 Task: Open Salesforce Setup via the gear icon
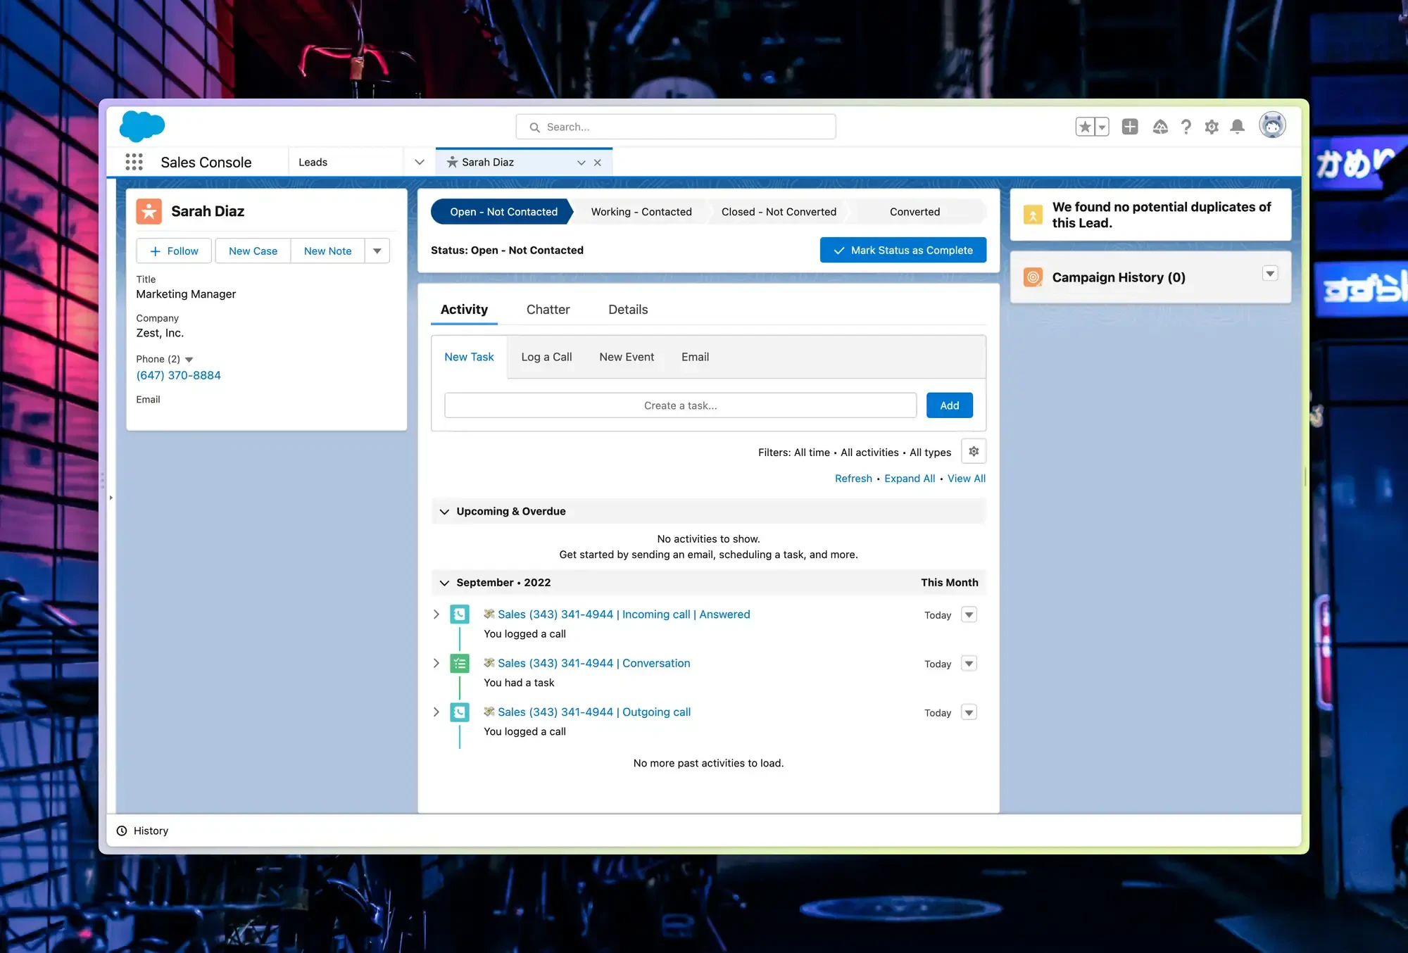click(x=1212, y=127)
